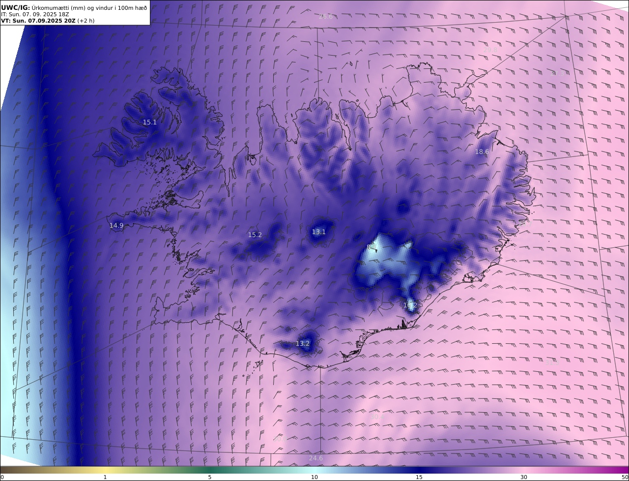Click the colorbar tick labeled 30

[524, 477]
